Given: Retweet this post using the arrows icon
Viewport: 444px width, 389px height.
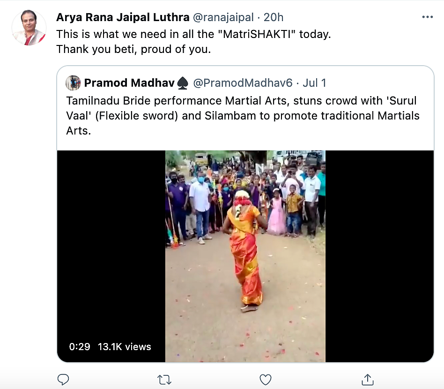Looking at the screenshot, I should (164, 379).
